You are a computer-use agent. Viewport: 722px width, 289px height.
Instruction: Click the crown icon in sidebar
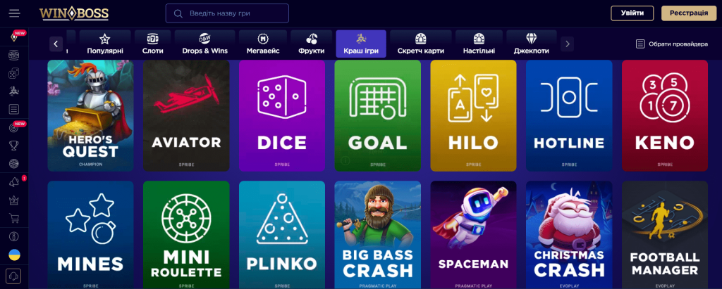click(14, 200)
